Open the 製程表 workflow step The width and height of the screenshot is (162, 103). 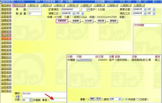point(113,21)
